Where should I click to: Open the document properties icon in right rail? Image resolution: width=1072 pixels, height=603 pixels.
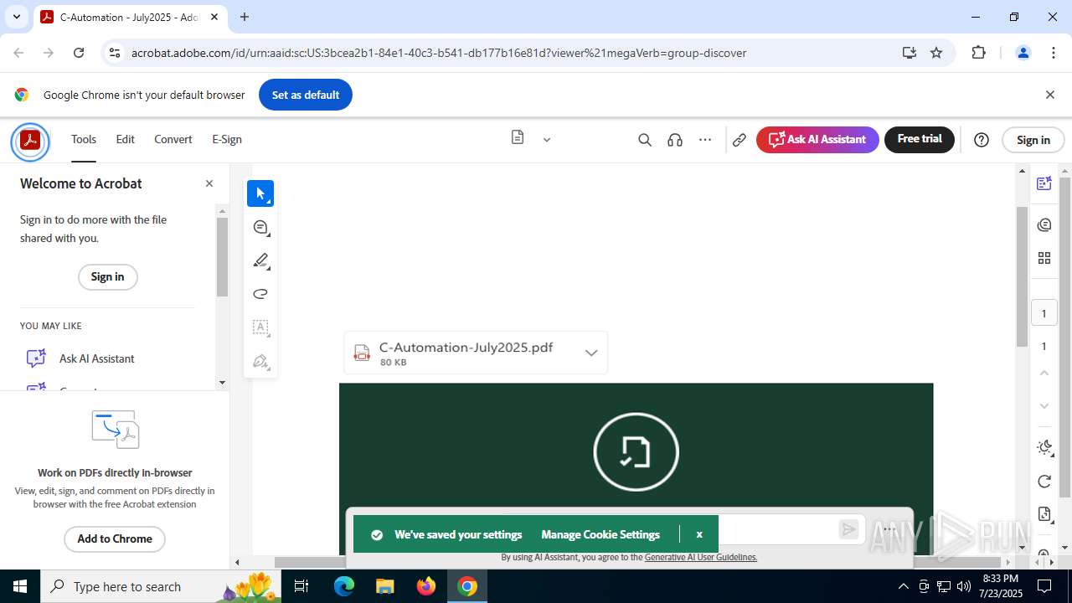tap(1044, 514)
